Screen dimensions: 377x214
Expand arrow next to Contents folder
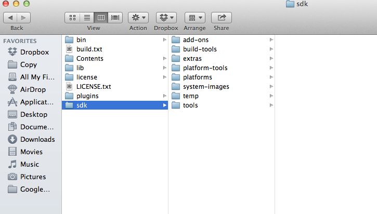pyautogui.click(x=165, y=58)
